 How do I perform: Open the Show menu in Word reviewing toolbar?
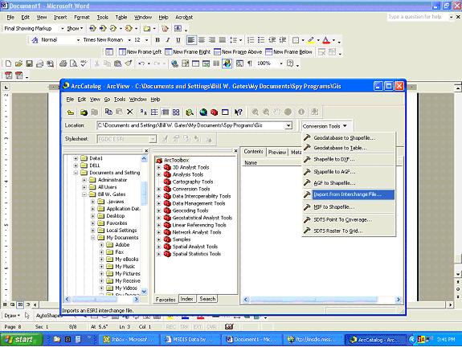75,29
